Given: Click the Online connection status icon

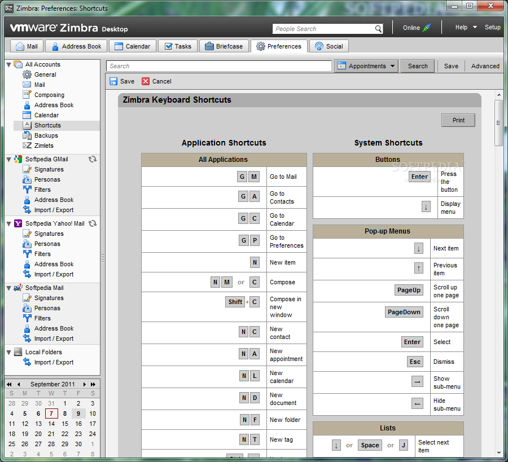Looking at the screenshot, I should pos(427,28).
